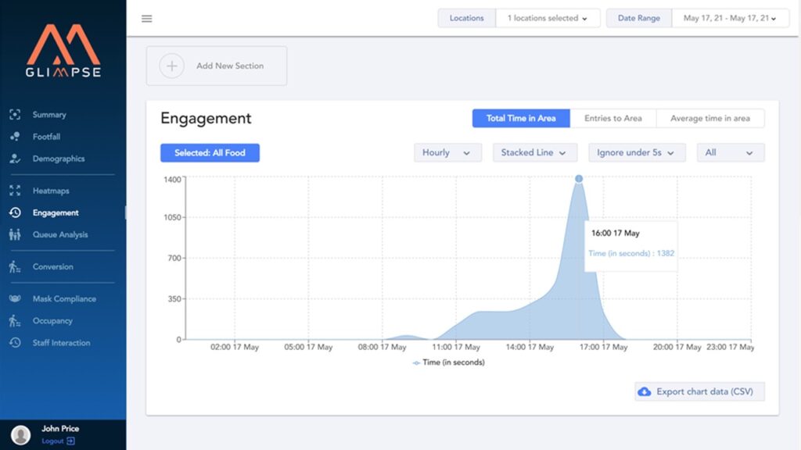Go to Conversion in the sidebar
The width and height of the screenshot is (801, 450).
coord(52,266)
